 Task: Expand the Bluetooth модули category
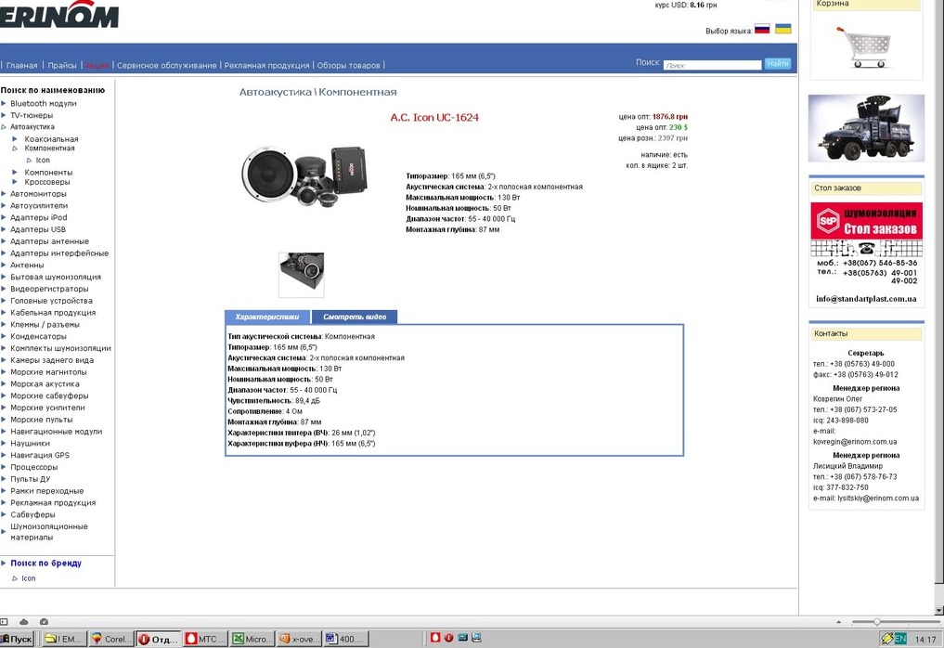pyautogui.click(x=43, y=103)
